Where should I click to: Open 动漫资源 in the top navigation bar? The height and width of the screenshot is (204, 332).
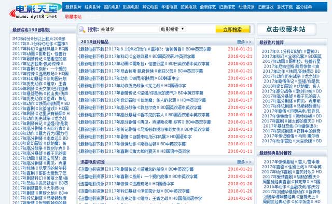click(x=246, y=7)
